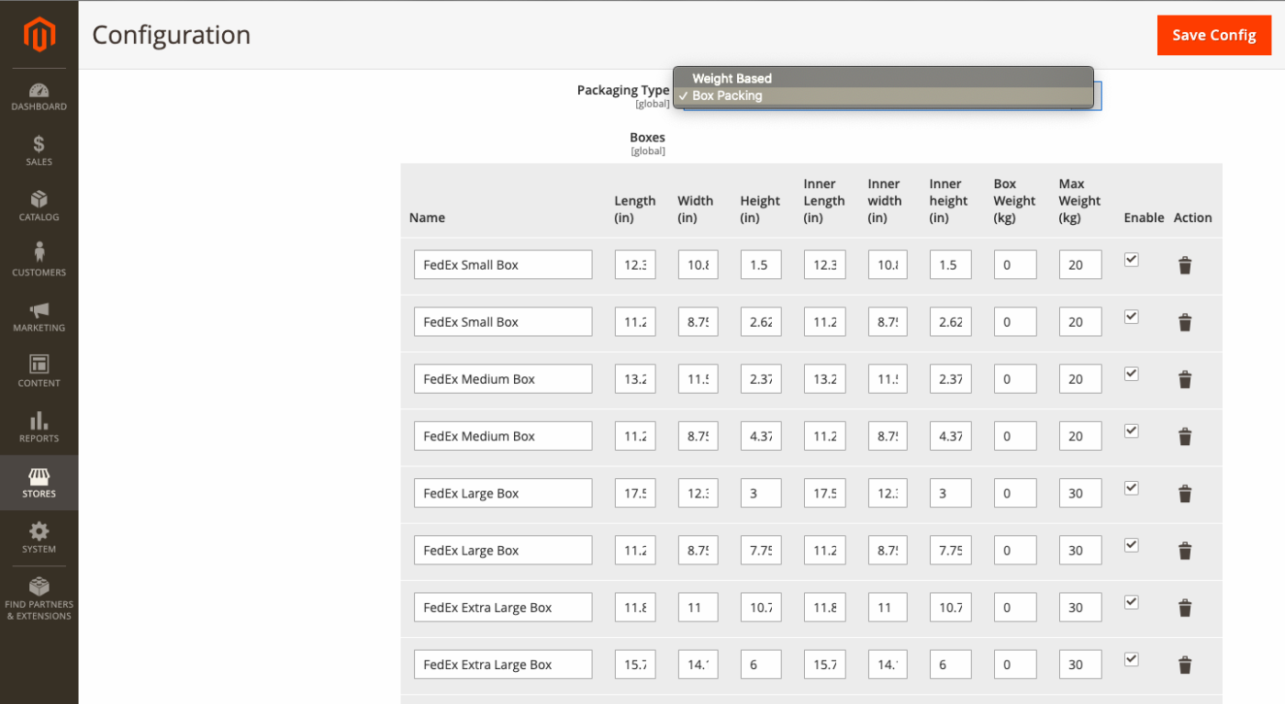Viewport: 1285px width, 704px height.
Task: Click the Magento logo icon
Action: point(39,34)
